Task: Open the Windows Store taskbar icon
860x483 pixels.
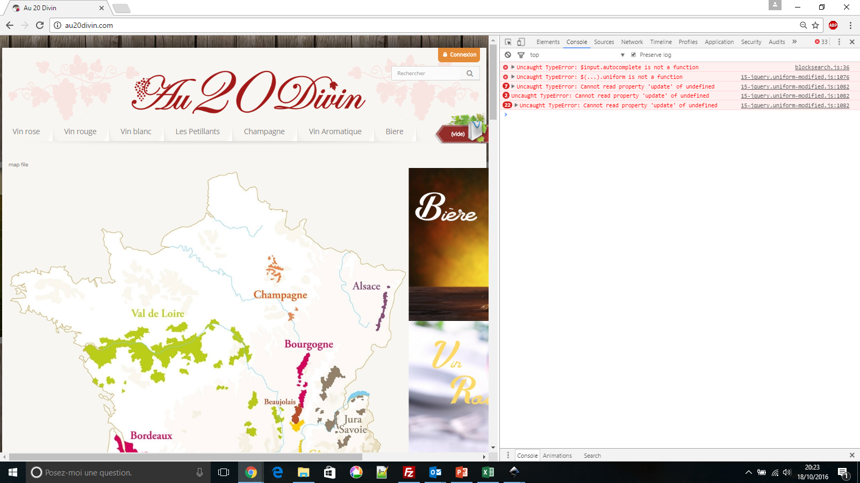Action: [x=330, y=472]
